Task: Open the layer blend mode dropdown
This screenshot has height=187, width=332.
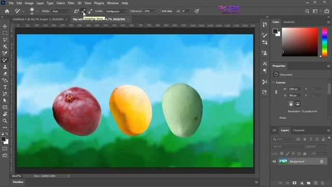Action: tap(287, 146)
